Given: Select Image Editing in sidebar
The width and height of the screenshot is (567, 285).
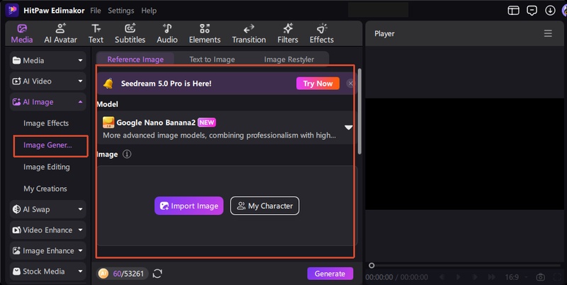Looking at the screenshot, I should [x=47, y=167].
